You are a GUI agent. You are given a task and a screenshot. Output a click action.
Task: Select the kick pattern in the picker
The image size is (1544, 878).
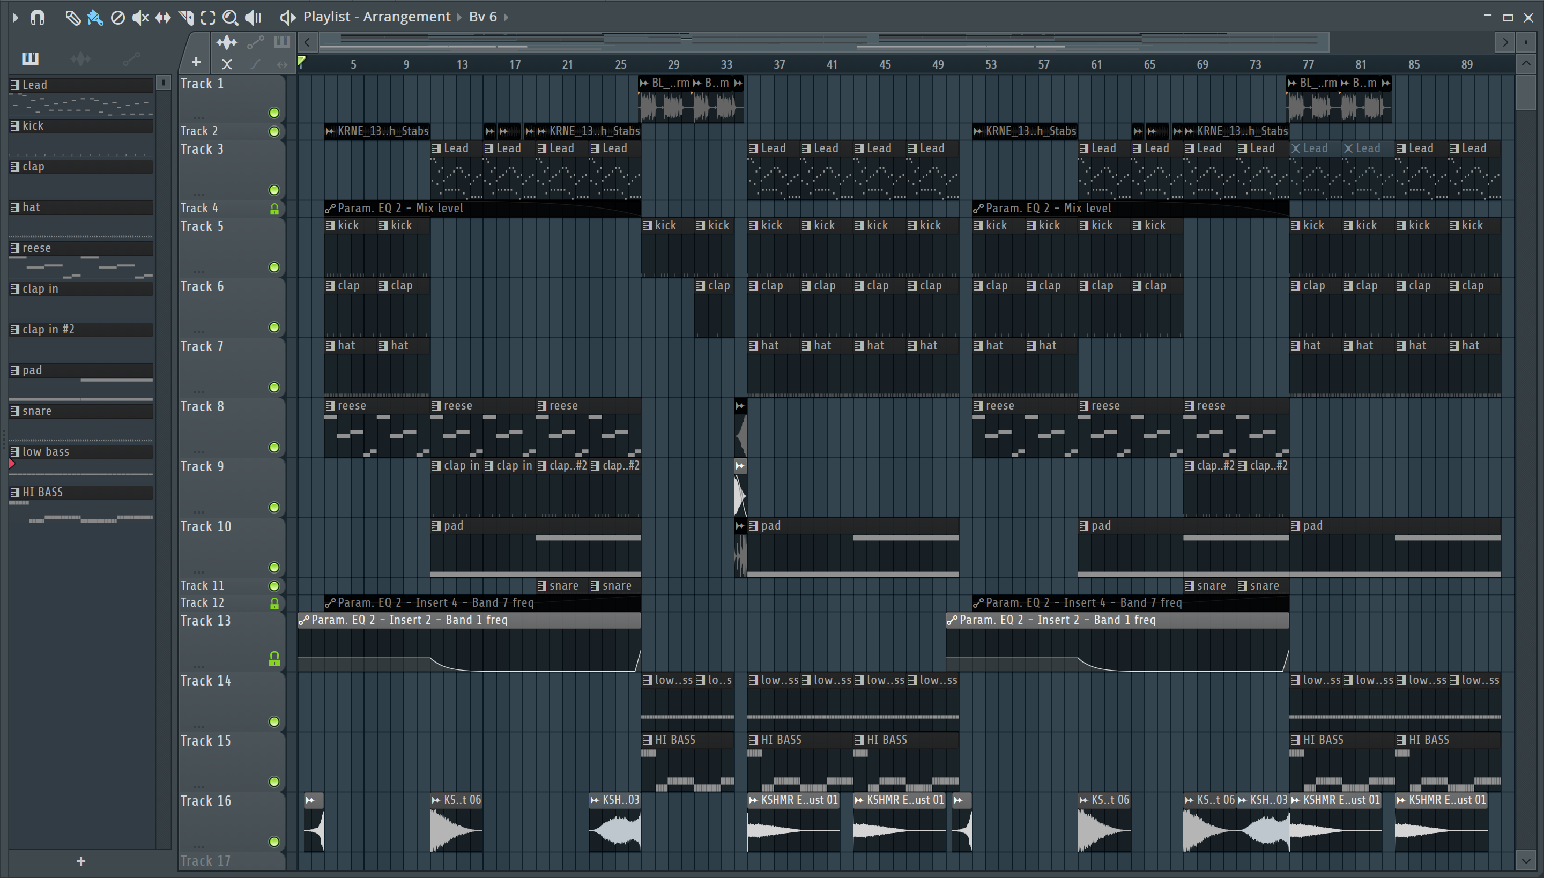pos(81,126)
